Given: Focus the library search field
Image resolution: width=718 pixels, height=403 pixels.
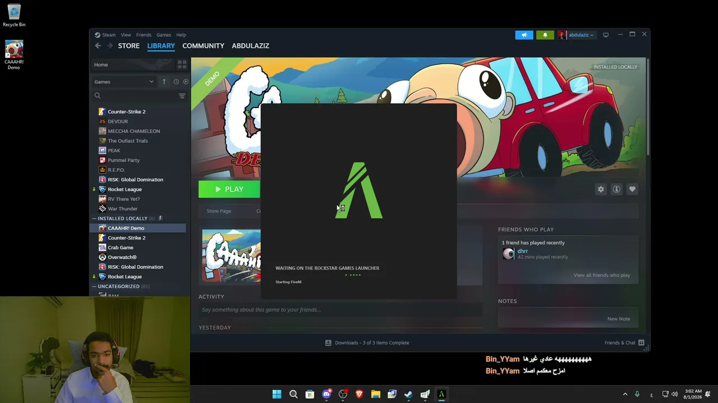Looking at the screenshot, I should tap(135, 96).
